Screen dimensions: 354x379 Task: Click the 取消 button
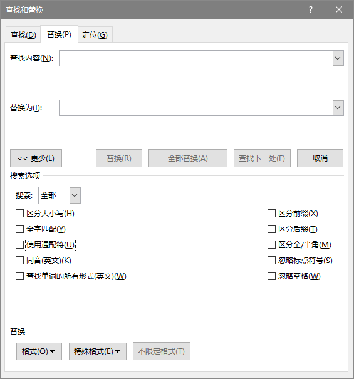(x=320, y=158)
